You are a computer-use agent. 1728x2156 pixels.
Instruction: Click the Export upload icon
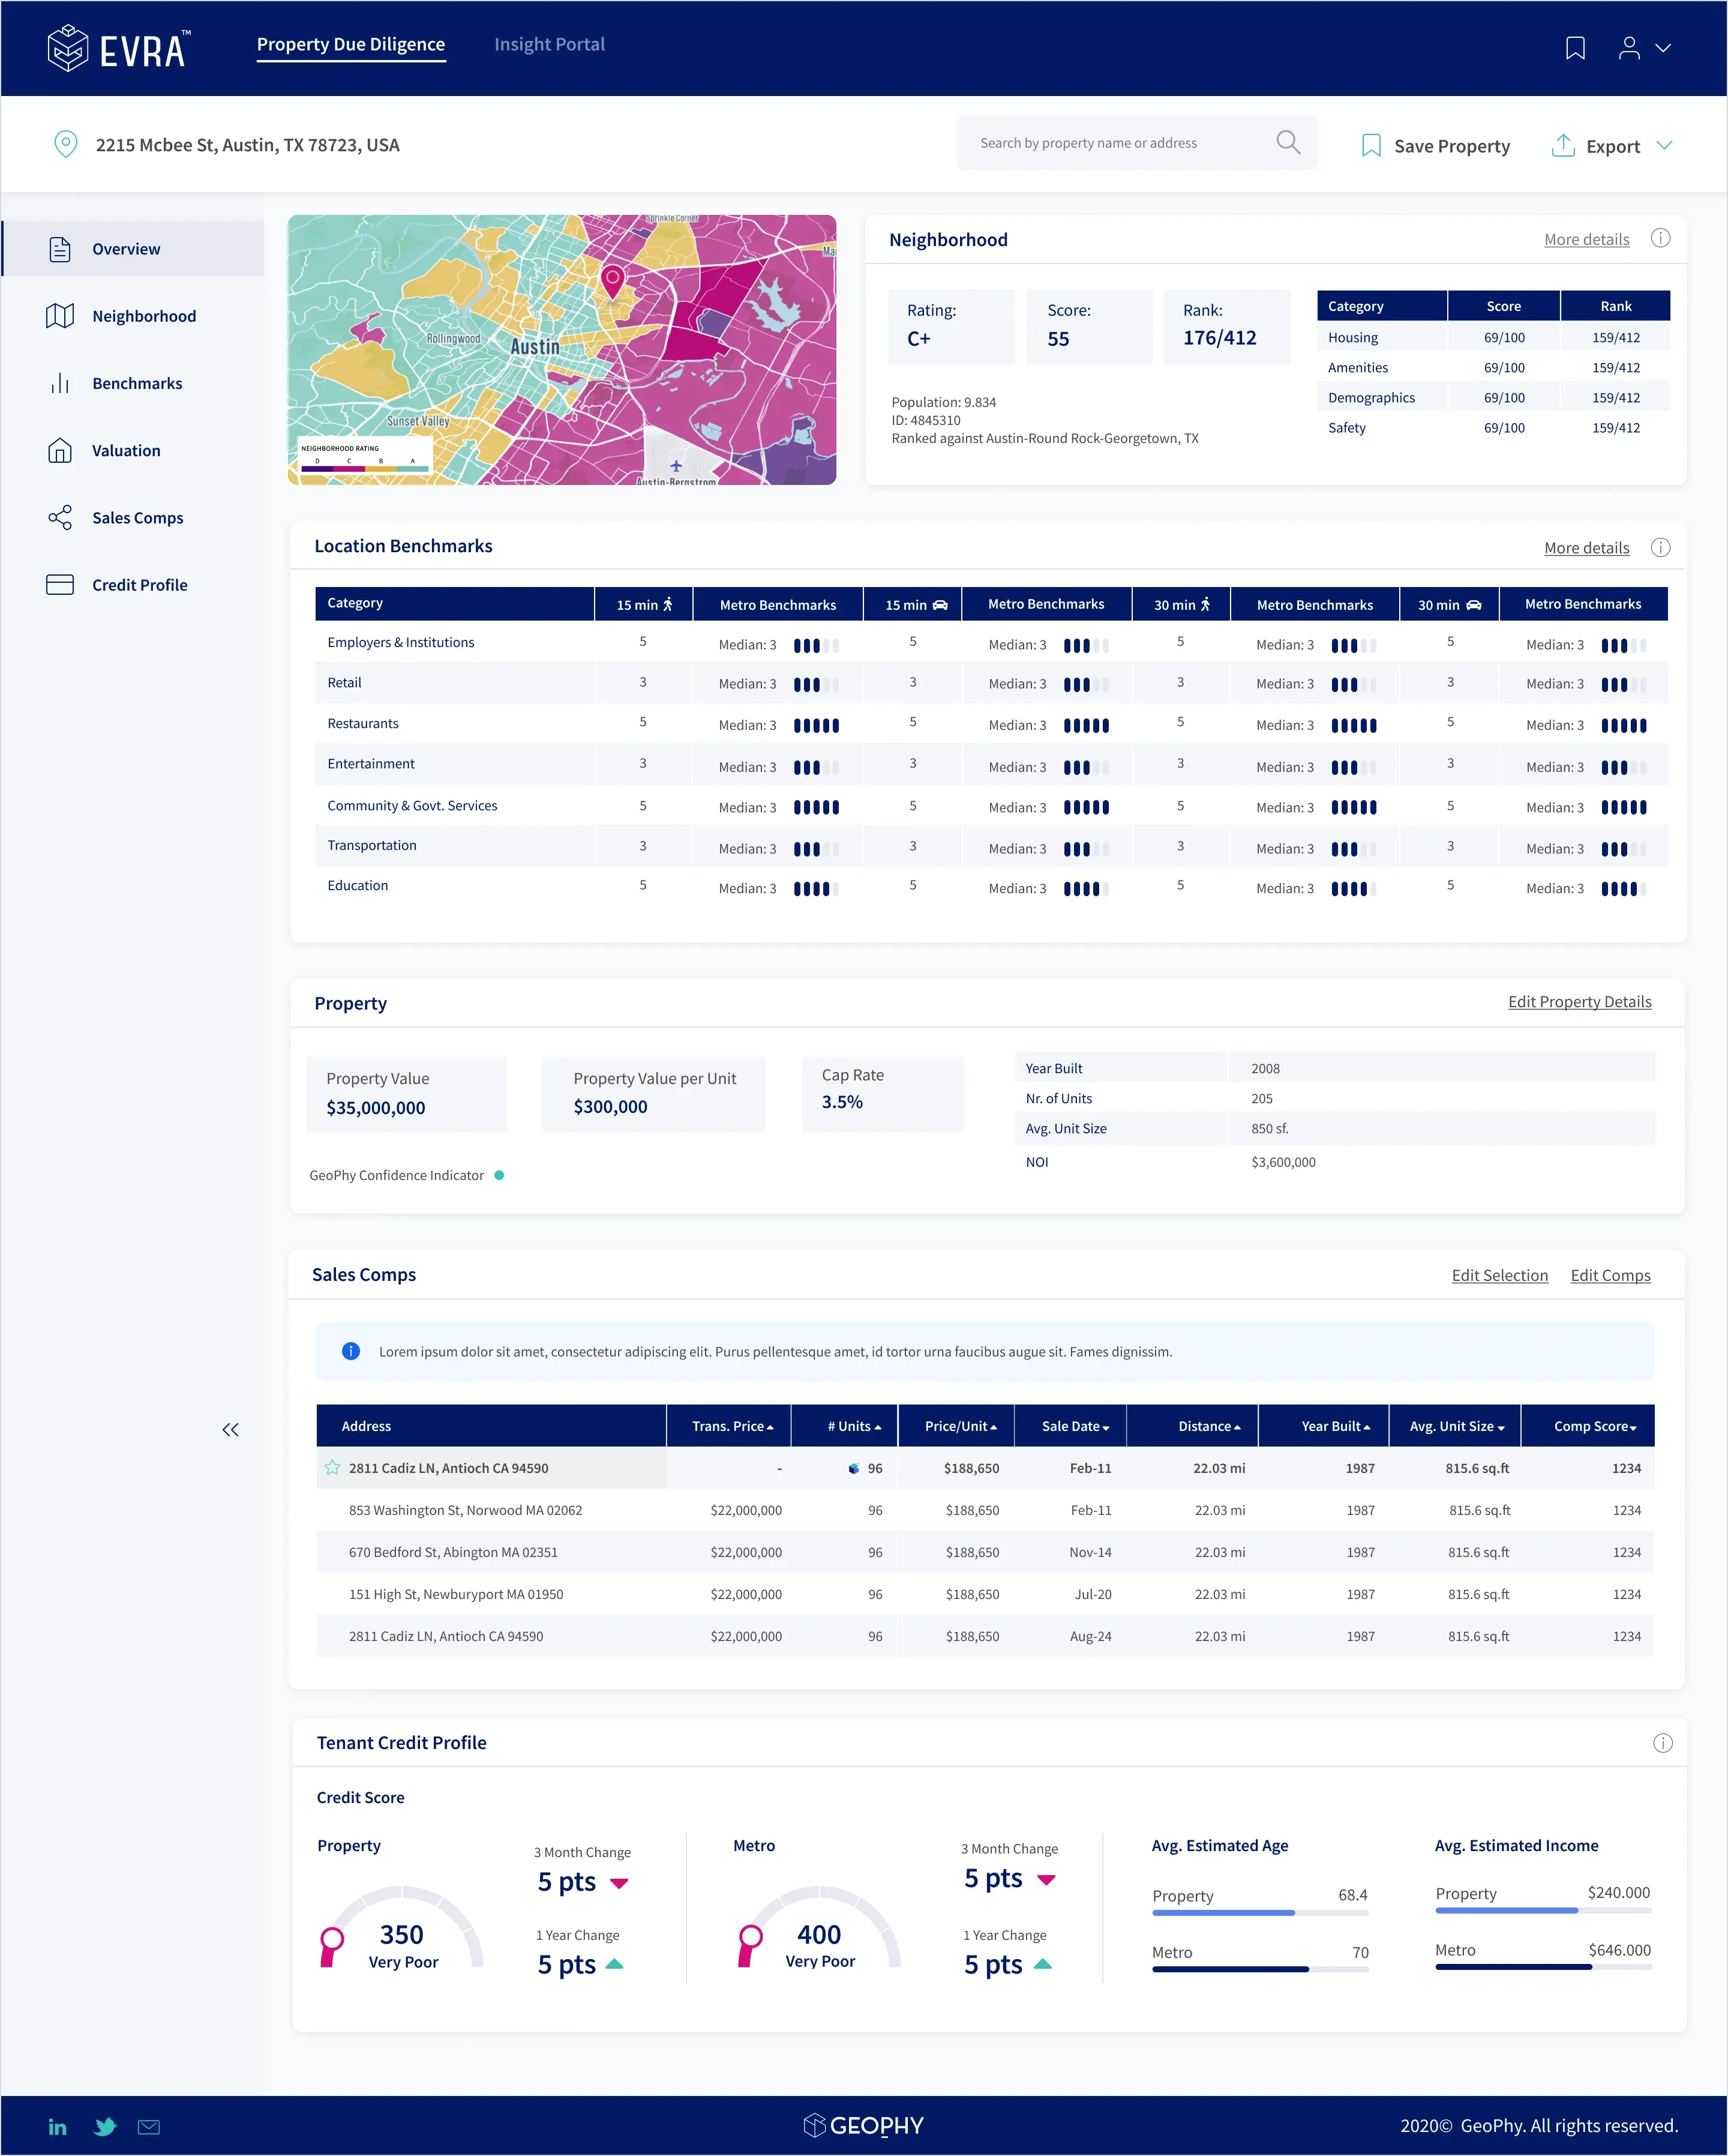click(1563, 145)
